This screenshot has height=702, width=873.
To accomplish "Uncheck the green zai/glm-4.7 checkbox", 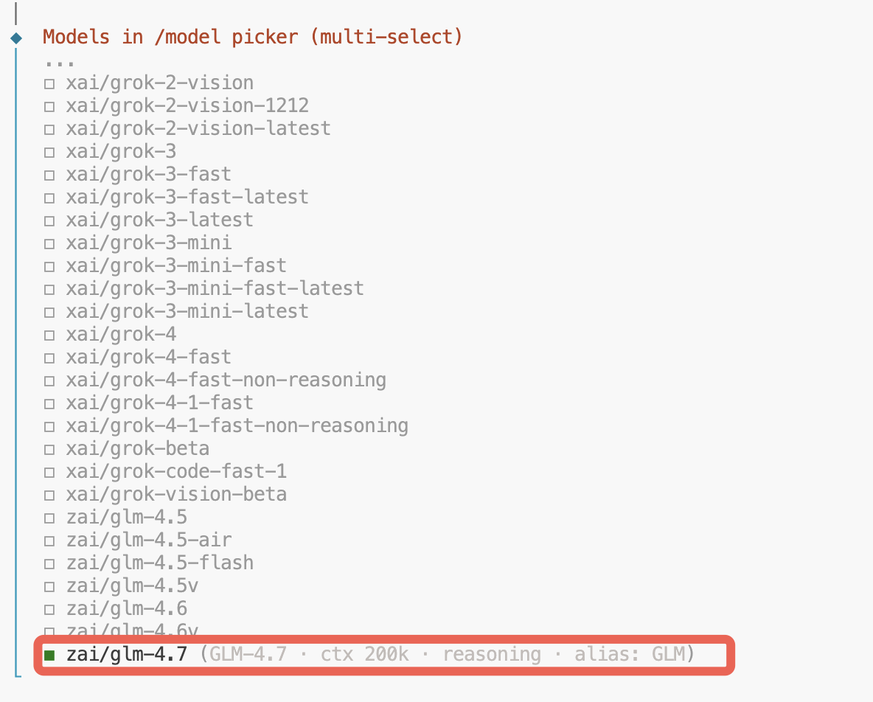I will point(49,655).
